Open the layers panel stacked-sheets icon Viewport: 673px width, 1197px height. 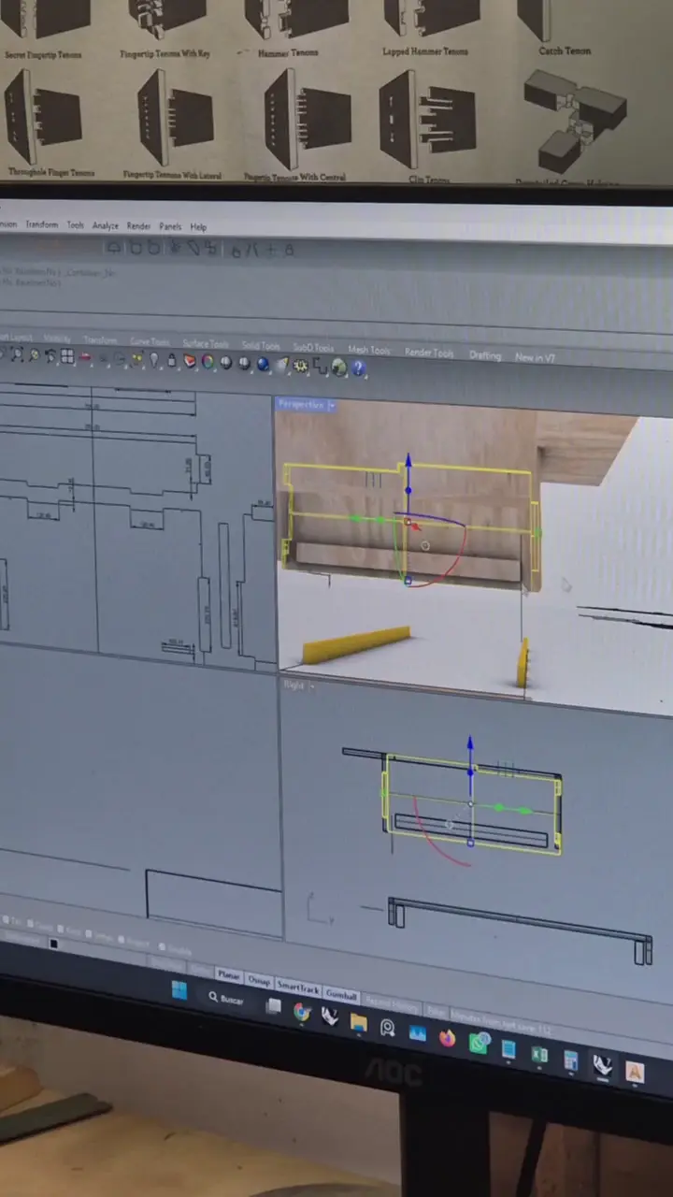pos(190,362)
